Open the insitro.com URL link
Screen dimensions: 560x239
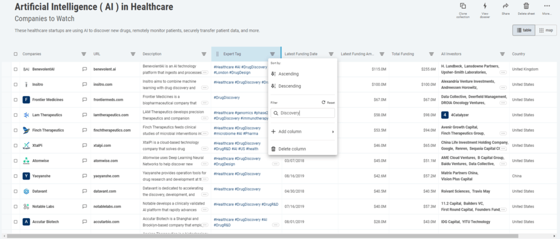click(x=103, y=85)
